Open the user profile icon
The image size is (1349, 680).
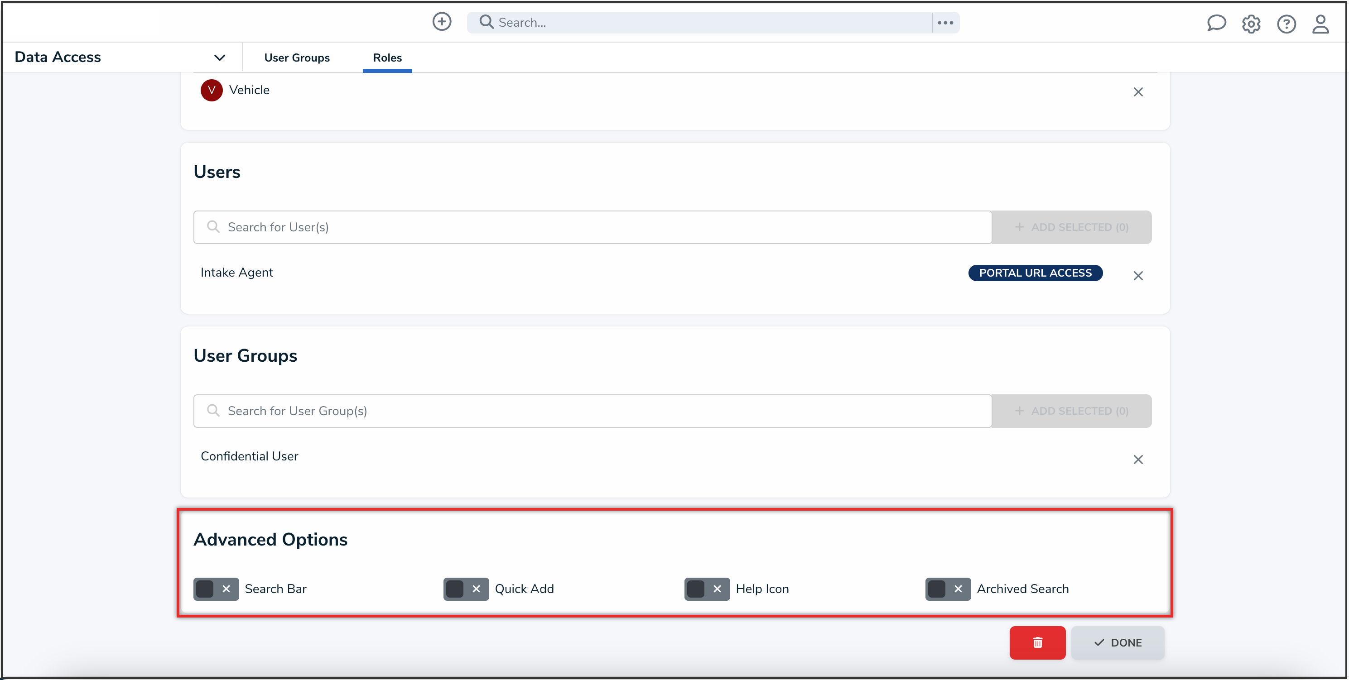click(1320, 24)
